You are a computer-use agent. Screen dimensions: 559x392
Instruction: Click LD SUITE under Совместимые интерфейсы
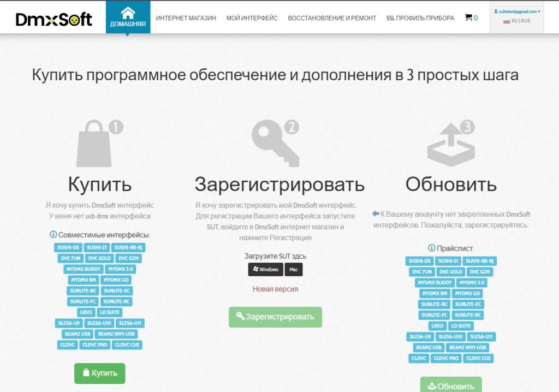(x=110, y=312)
